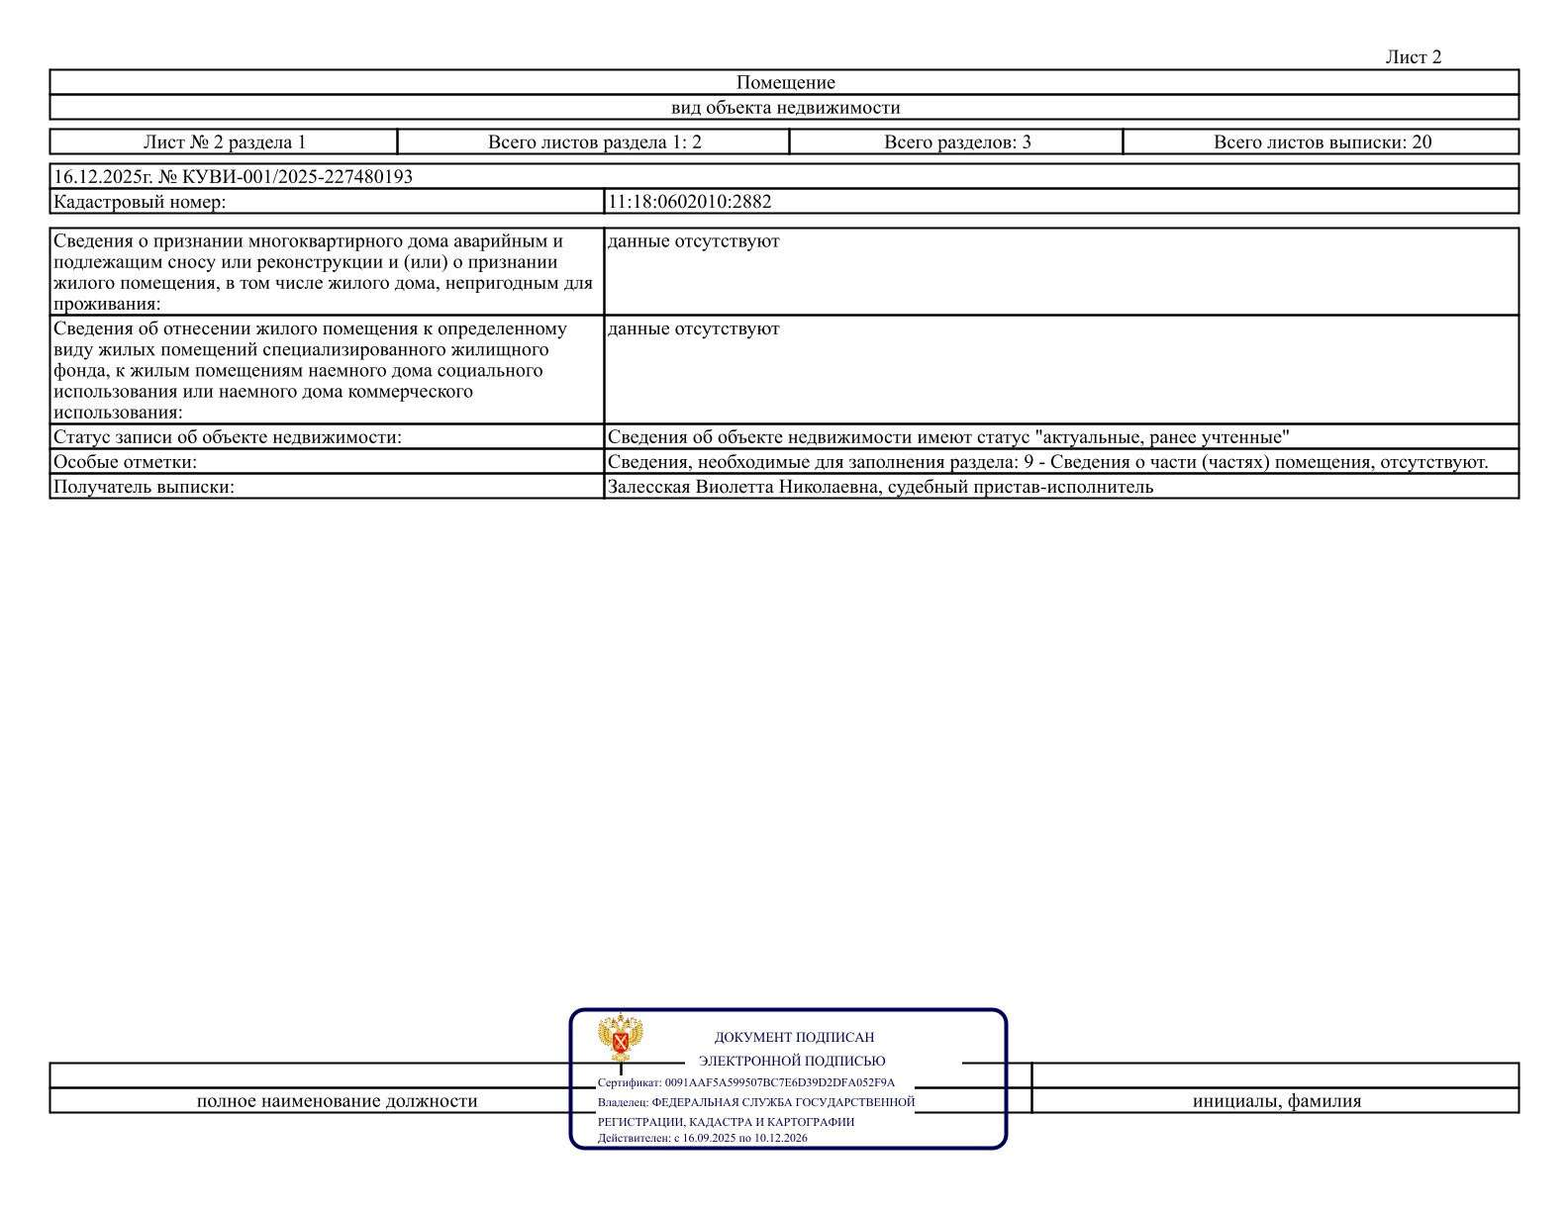Click first 'данные отсутствуют' value cell
The width and height of the screenshot is (1568, 1211).
[1061, 272]
